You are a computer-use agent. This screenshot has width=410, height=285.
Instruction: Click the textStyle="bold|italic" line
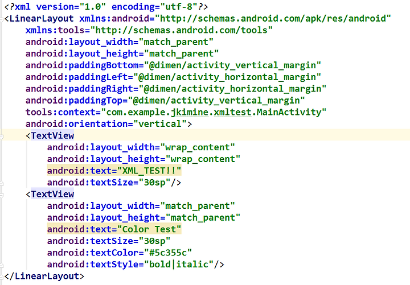point(136,265)
